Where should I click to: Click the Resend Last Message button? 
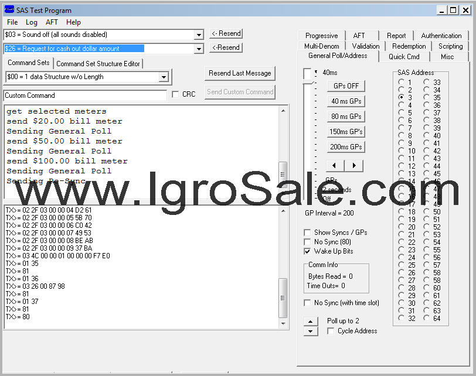click(240, 73)
